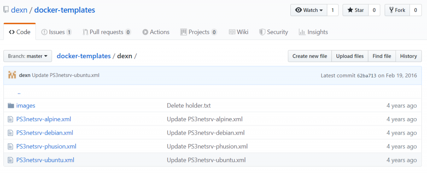Click the repository book icon beside dexn
This screenshot has width=427, height=173.
[x=6, y=10]
